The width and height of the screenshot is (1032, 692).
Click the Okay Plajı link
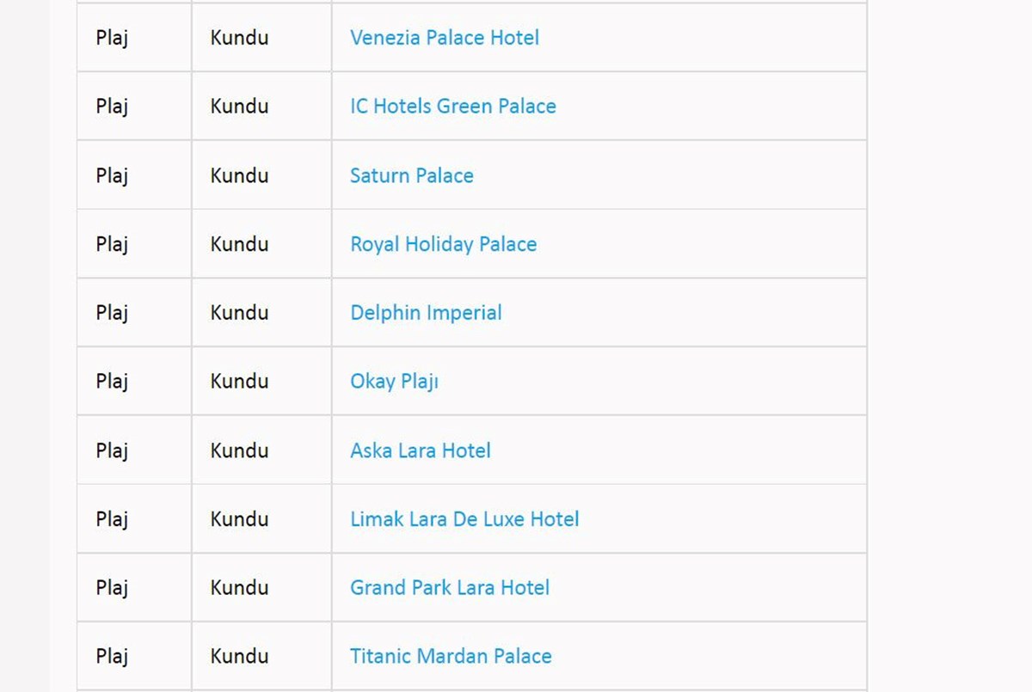click(395, 382)
